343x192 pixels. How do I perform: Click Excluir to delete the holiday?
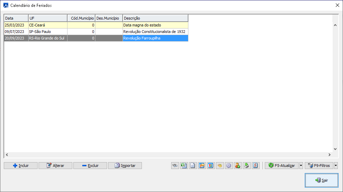pyautogui.click(x=90, y=166)
